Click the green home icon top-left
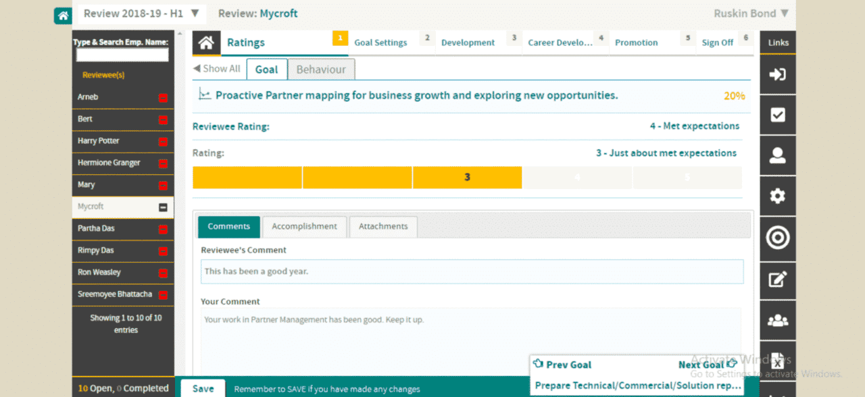 63,15
